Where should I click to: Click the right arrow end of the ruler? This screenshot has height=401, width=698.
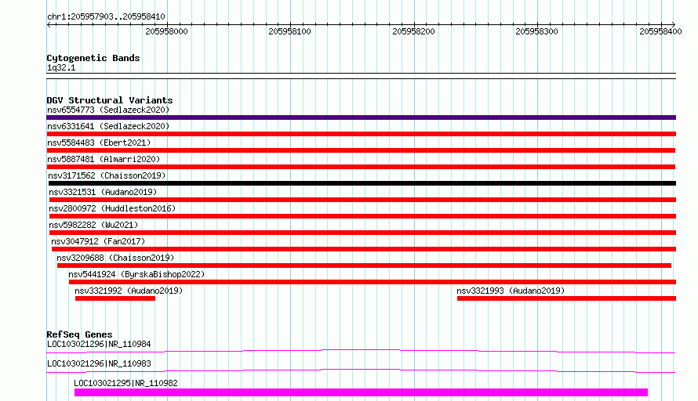pyautogui.click(x=674, y=24)
